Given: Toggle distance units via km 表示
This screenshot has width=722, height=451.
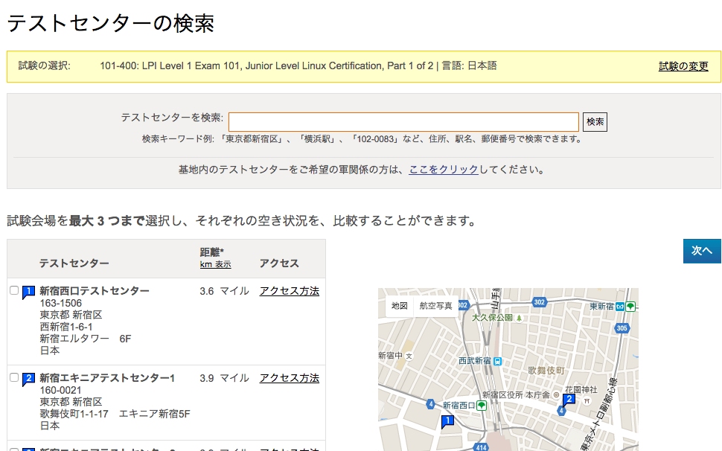Looking at the screenshot, I should (x=214, y=263).
